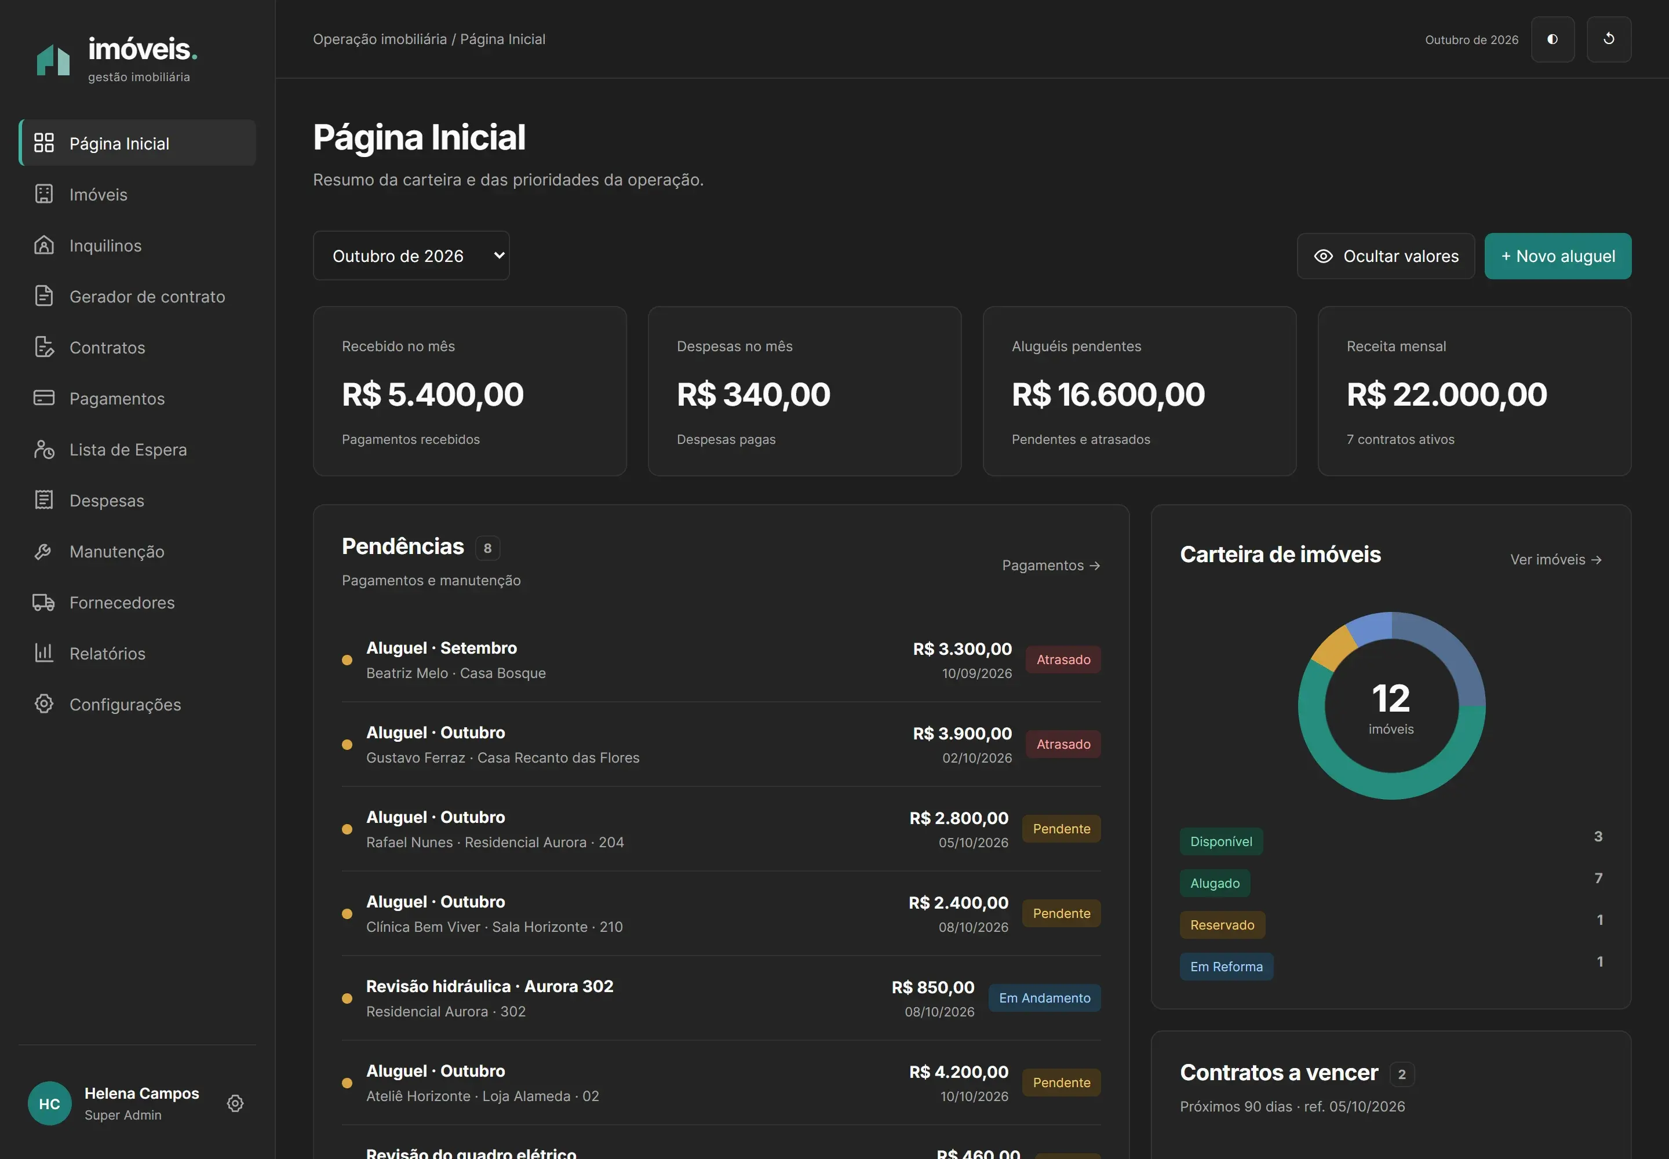Click the yellow Reservado donut segment
Image resolution: width=1669 pixels, height=1159 pixels.
tap(1334, 648)
